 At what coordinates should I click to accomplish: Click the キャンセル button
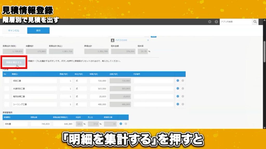tap(14, 31)
